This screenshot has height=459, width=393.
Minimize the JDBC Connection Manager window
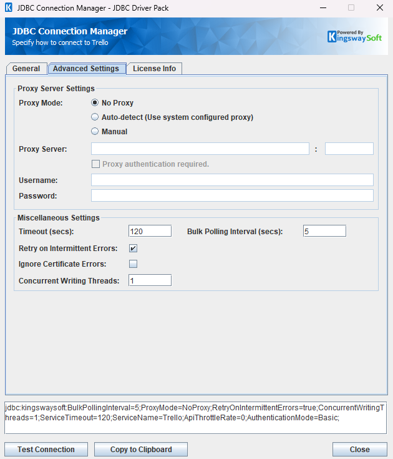(x=323, y=7)
